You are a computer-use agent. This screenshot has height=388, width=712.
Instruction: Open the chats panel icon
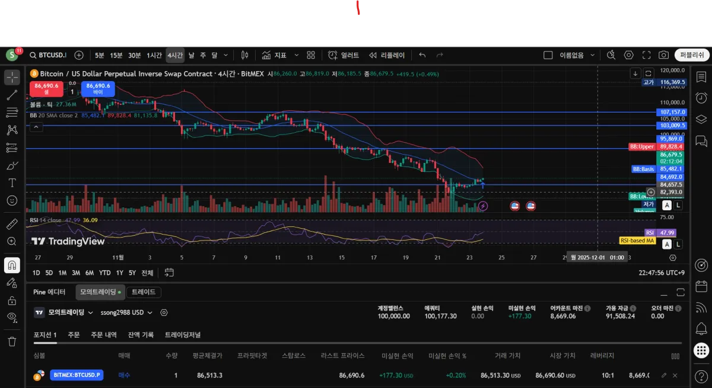(x=701, y=140)
